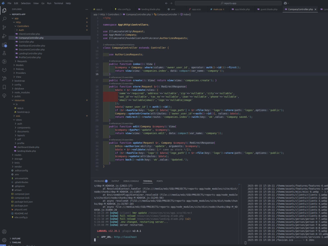328x246 pixels.
Task: Open the Copilot chat icon in title bar
Action: tap(285, 3)
